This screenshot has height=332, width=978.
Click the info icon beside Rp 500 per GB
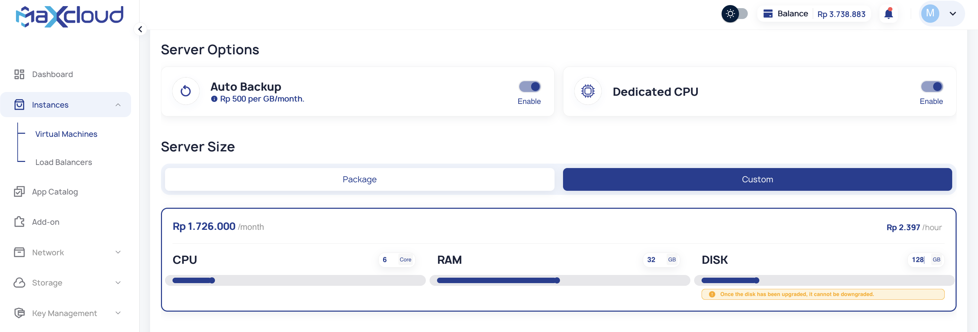(214, 99)
